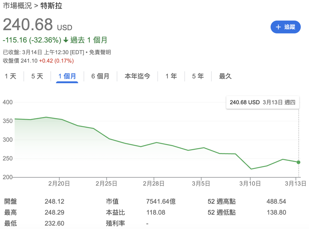Image resolution: width=309 pixels, height=229 pixels.
Task: Click the 200 y-axis label
Action: (x=7, y=177)
